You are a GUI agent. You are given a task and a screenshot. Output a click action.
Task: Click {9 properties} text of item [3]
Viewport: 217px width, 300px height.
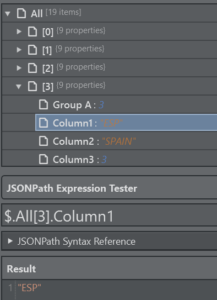(x=81, y=85)
